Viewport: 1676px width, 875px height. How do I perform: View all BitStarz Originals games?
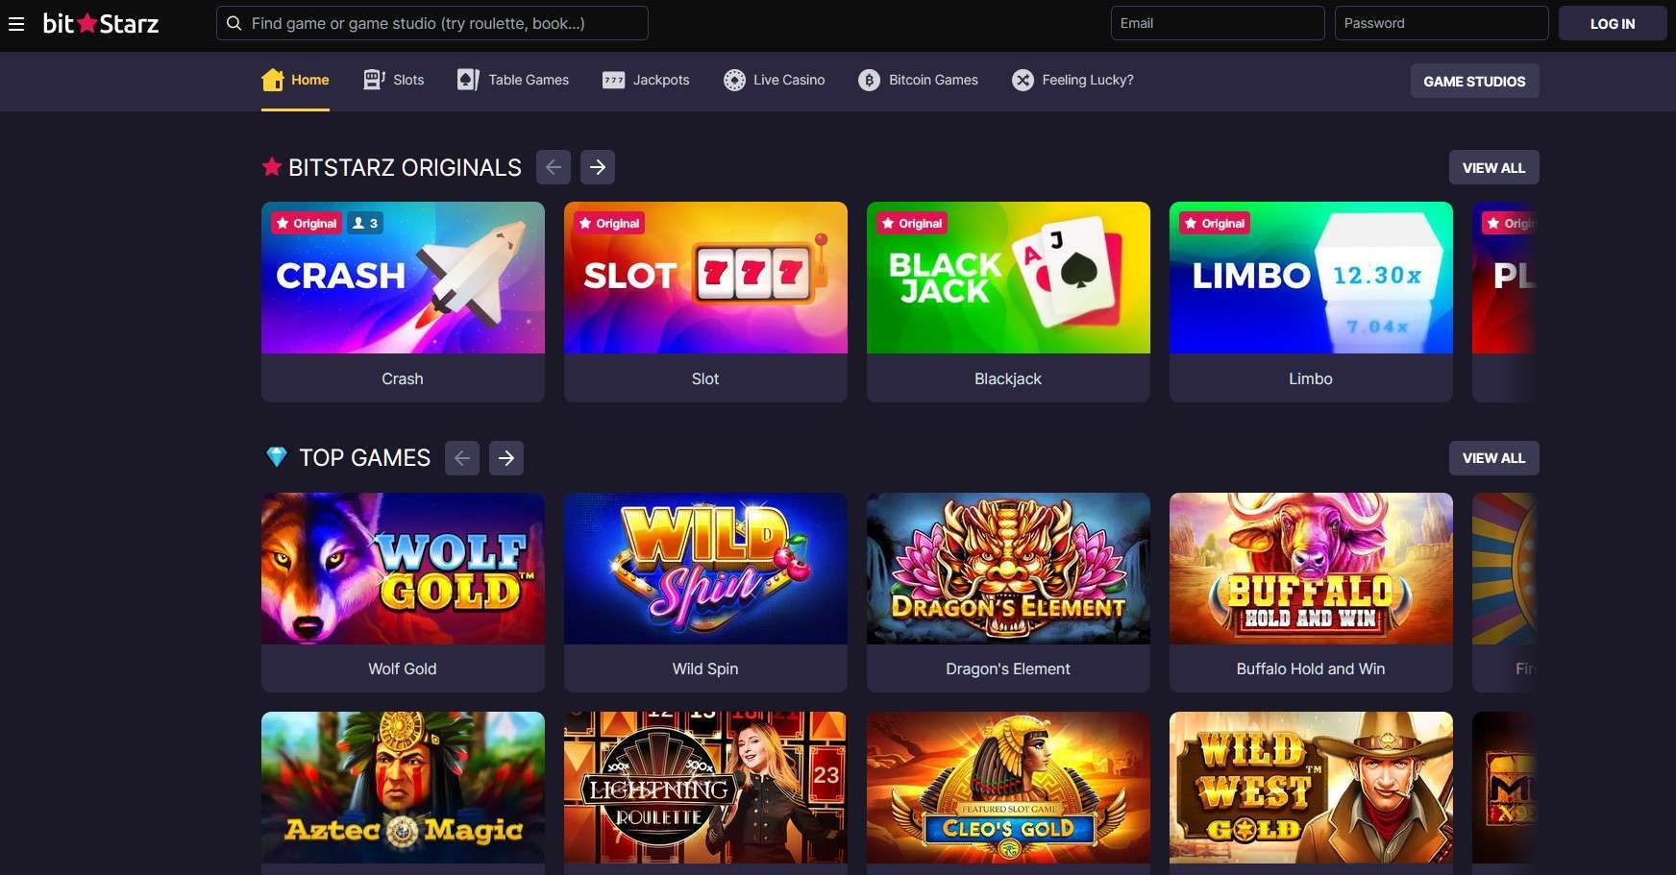pyautogui.click(x=1493, y=167)
